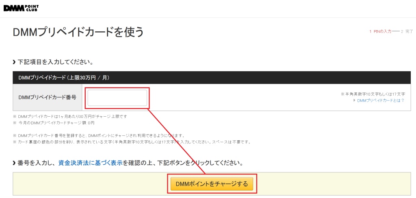The width and height of the screenshot is (416, 198).
Task: Focus the DMMプリペイドカード番号 input field
Action: (117, 98)
